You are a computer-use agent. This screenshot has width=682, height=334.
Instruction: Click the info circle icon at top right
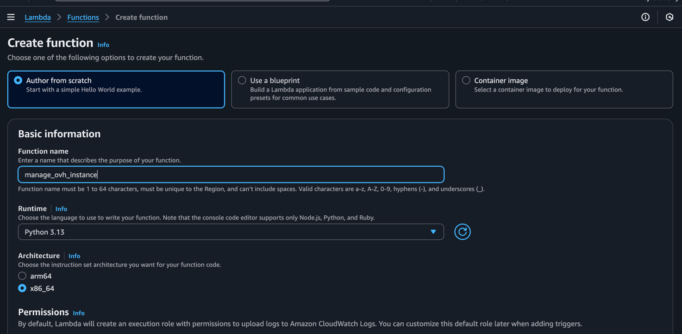coord(645,17)
